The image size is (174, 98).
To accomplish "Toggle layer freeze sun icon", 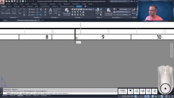I will 74,9.
